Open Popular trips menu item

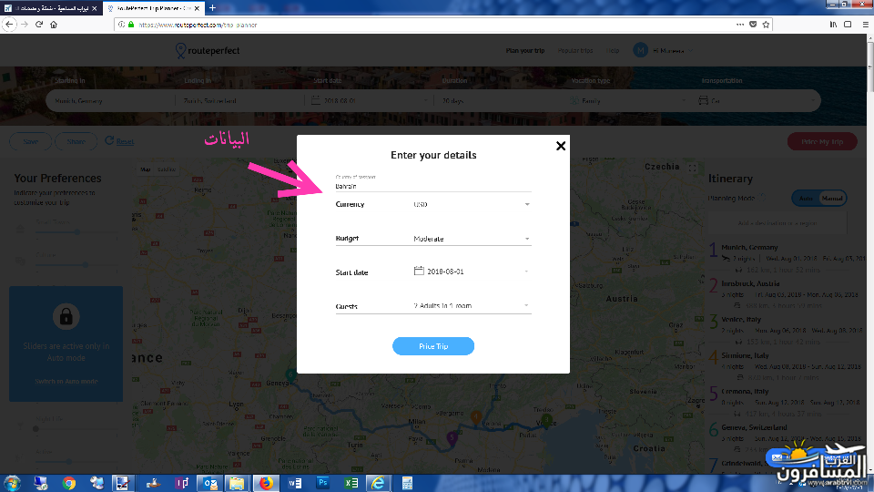pyautogui.click(x=575, y=51)
